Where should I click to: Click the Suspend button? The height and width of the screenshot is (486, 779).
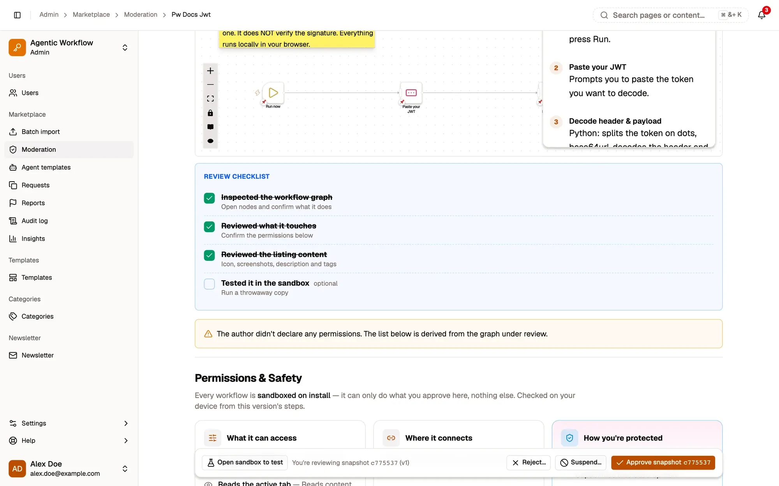(x=581, y=463)
